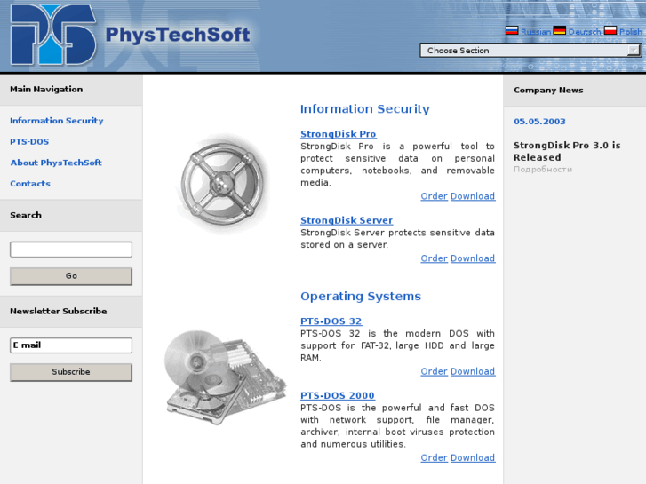Viewport: 646px width, 484px height.
Task: Click Download under PTS-DOS 2000
Action: coord(473,457)
